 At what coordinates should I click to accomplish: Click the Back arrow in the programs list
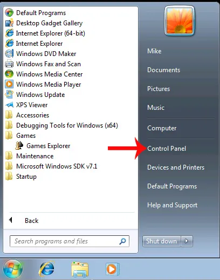tap(11, 220)
